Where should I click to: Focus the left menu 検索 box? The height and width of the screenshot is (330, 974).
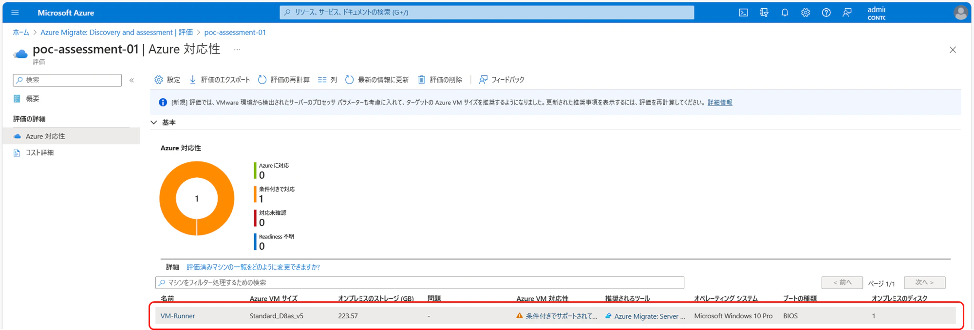[x=67, y=80]
